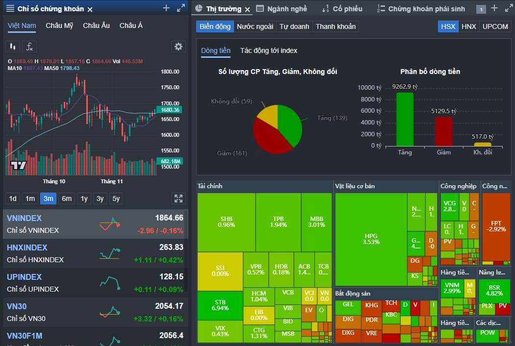Select the UPINDEX index row
The image size is (515, 346).
pos(95,283)
